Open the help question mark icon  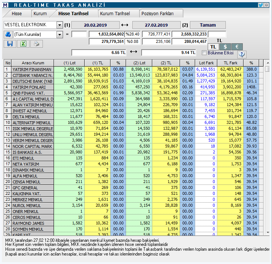tap(241, 54)
